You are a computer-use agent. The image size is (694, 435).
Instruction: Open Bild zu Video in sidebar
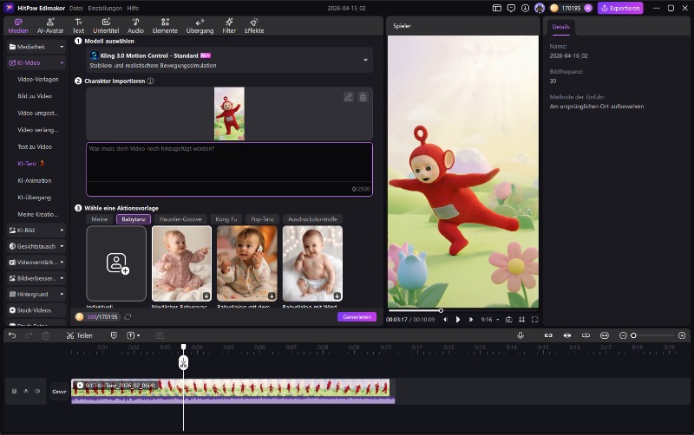[35, 96]
